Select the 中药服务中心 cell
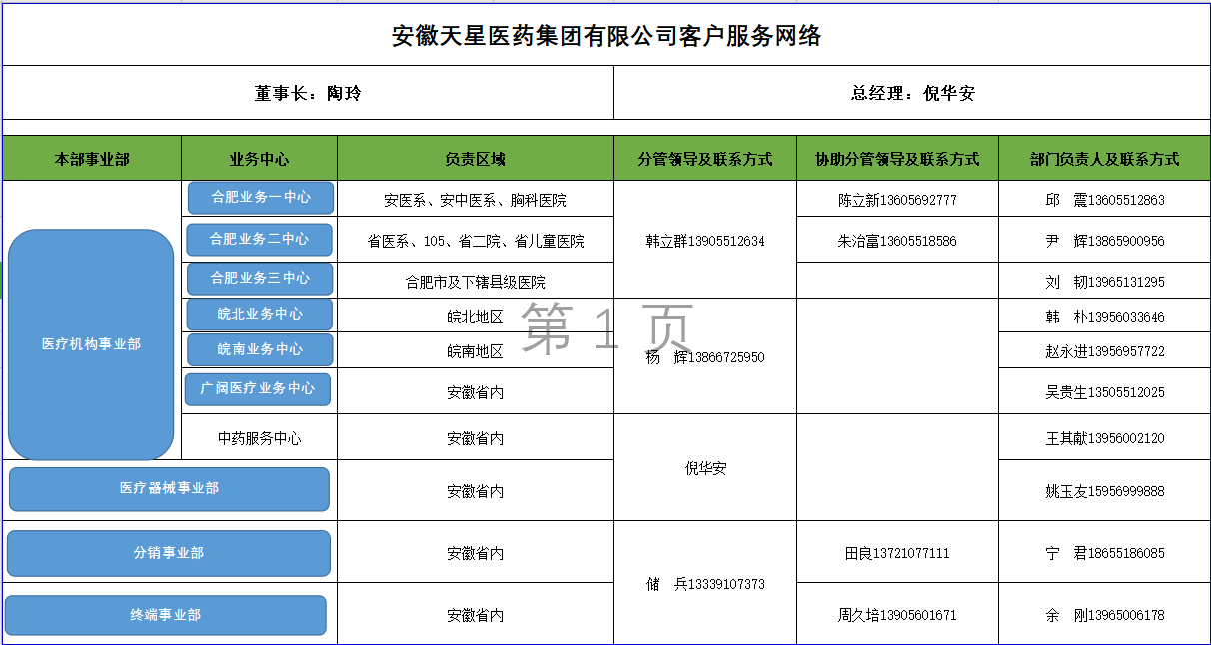Screen dimensions: 1211x645 [260, 438]
